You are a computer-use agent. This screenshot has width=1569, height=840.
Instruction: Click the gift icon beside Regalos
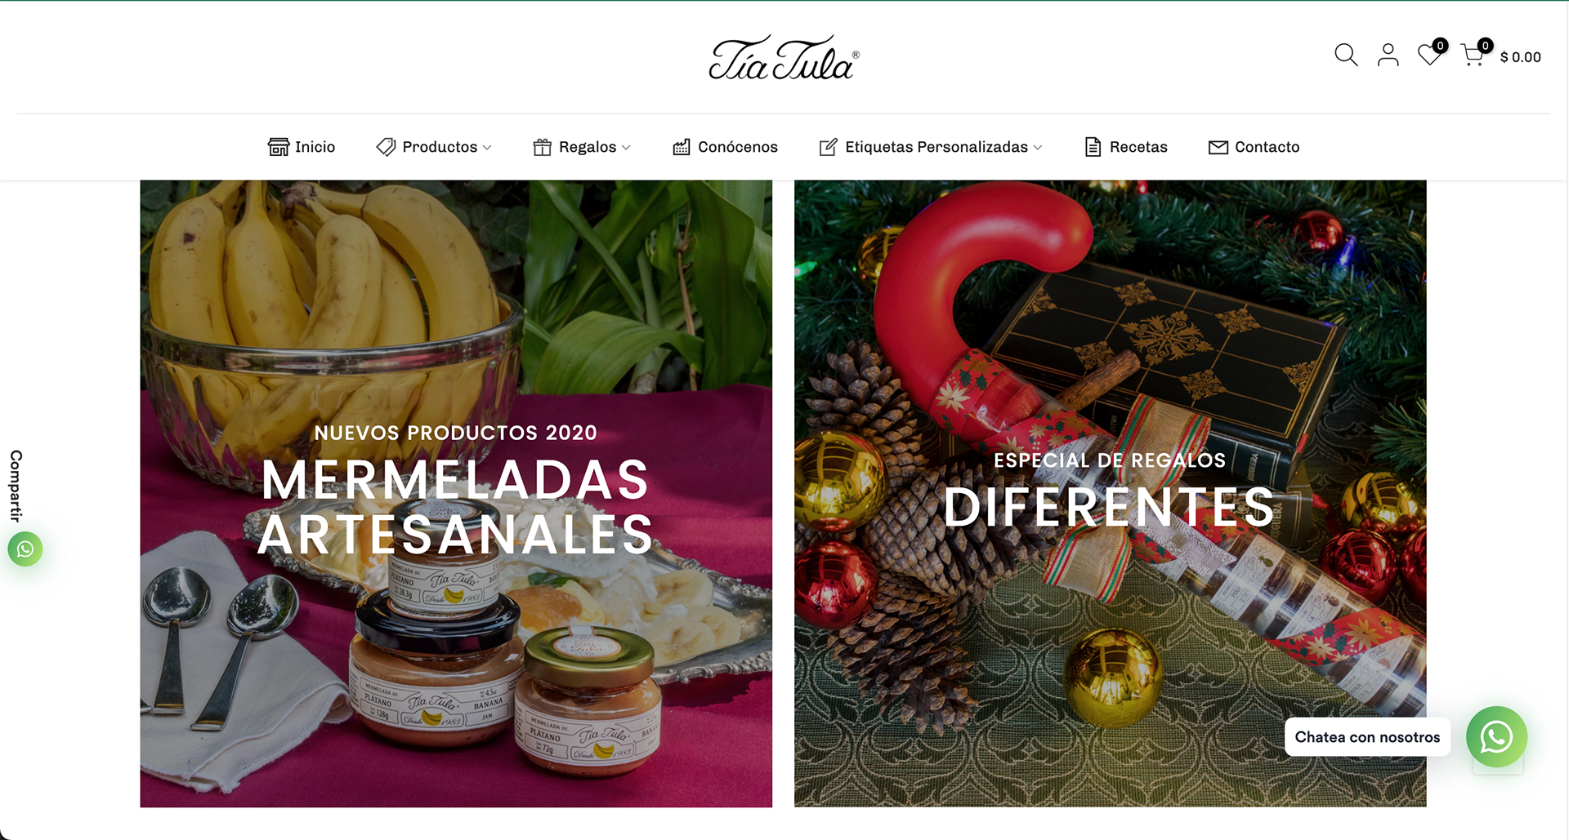coord(543,147)
